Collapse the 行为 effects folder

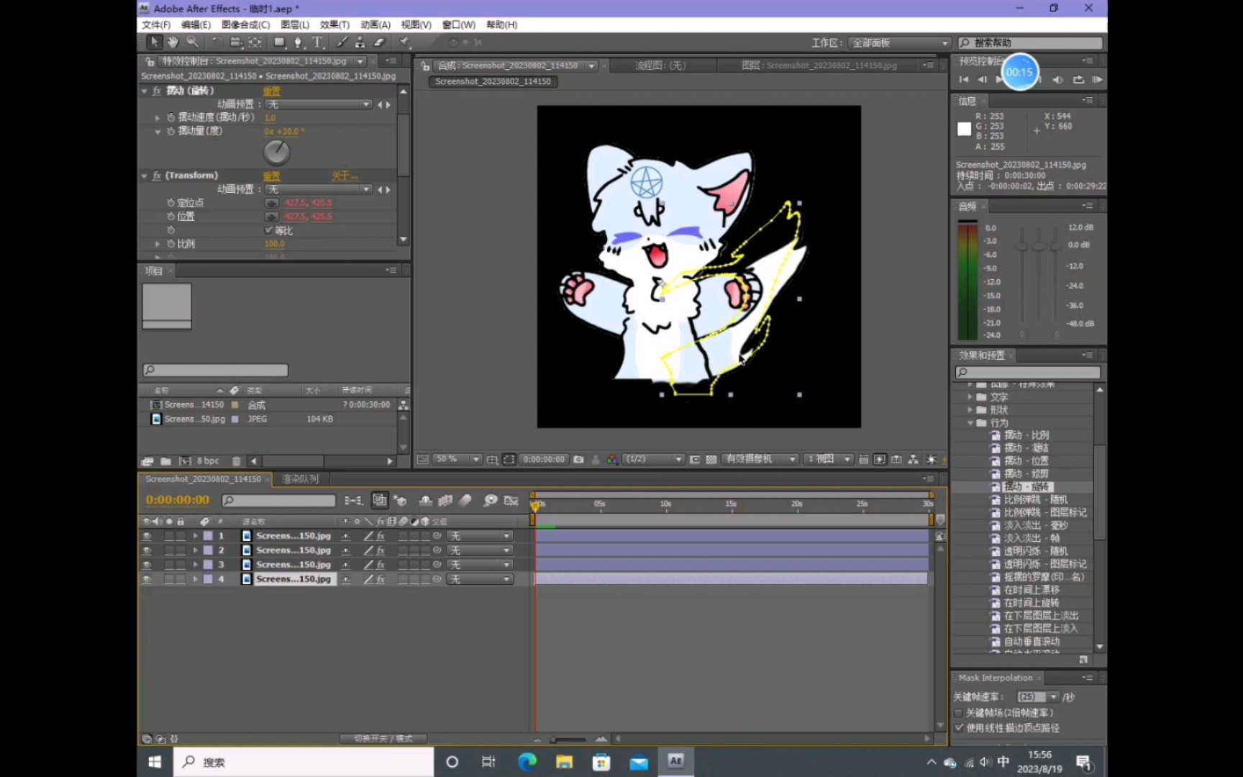pos(970,423)
